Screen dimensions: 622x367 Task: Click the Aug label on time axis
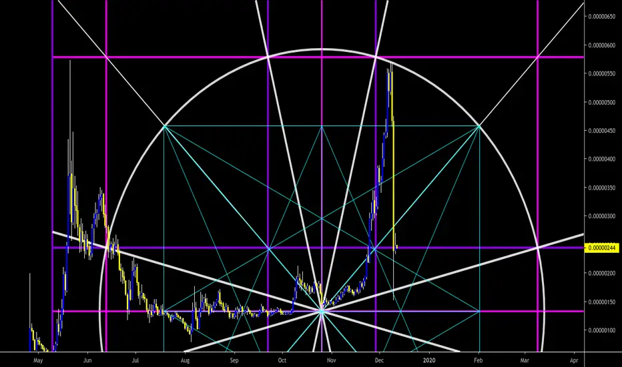pos(185,360)
